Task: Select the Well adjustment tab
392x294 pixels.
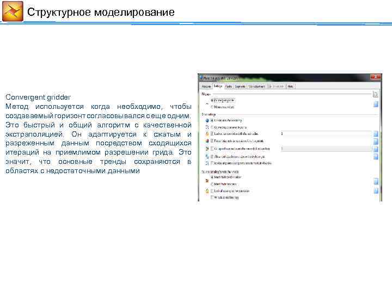Action: (257, 87)
